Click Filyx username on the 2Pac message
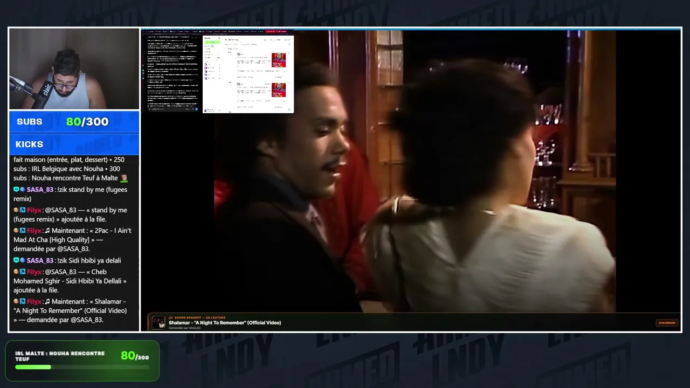The height and width of the screenshot is (388, 690). click(34, 231)
